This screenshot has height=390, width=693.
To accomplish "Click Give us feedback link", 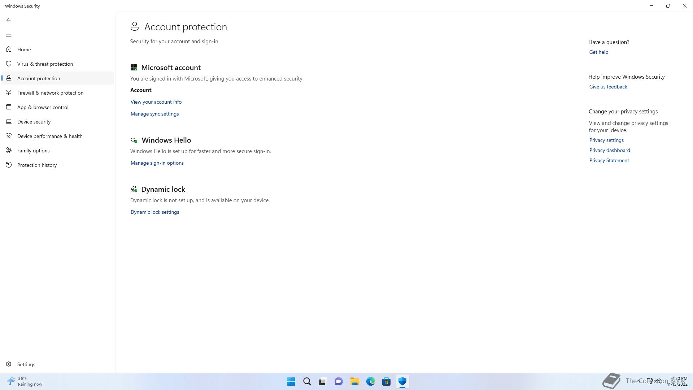I will tap(608, 87).
